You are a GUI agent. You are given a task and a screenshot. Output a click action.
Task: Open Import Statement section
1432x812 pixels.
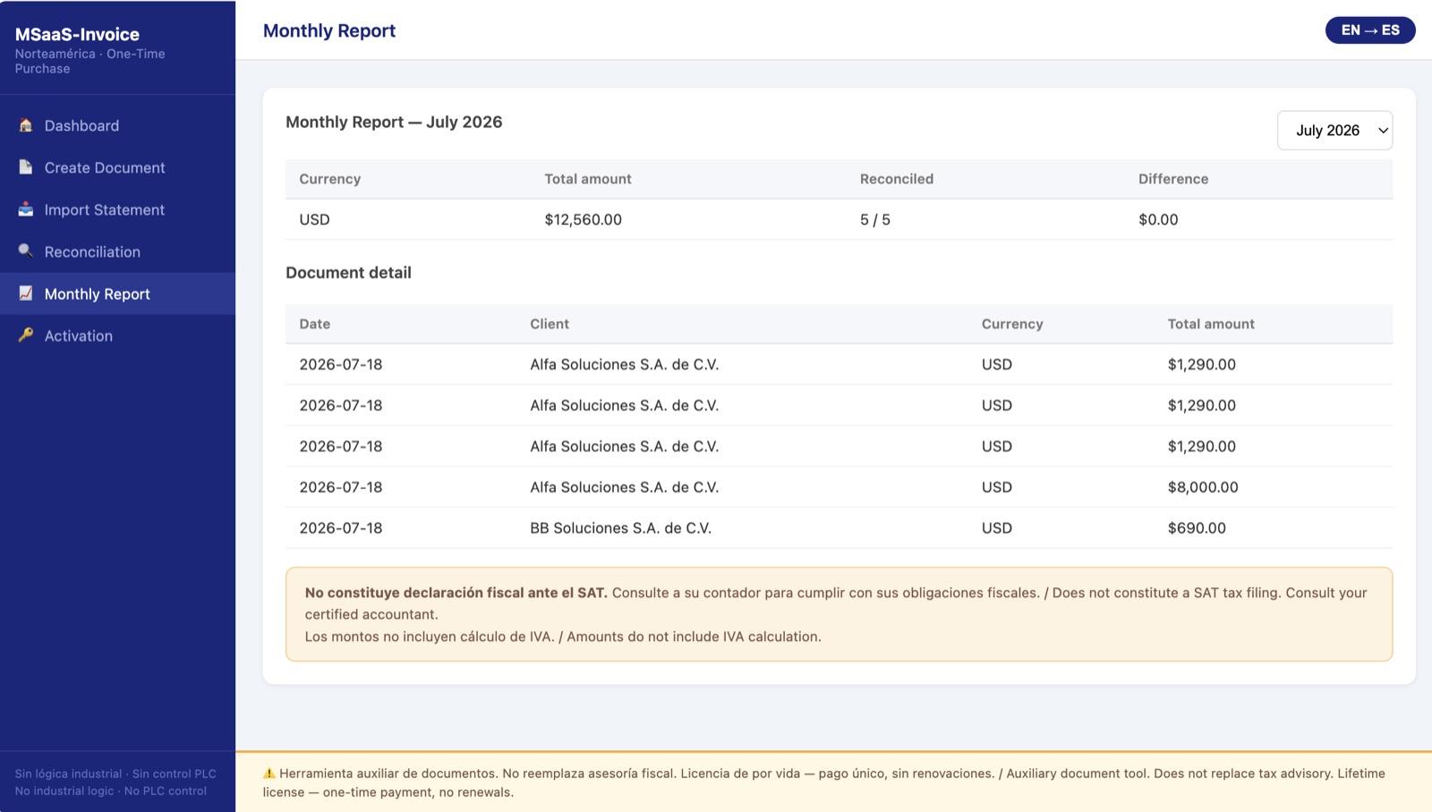tap(117, 209)
